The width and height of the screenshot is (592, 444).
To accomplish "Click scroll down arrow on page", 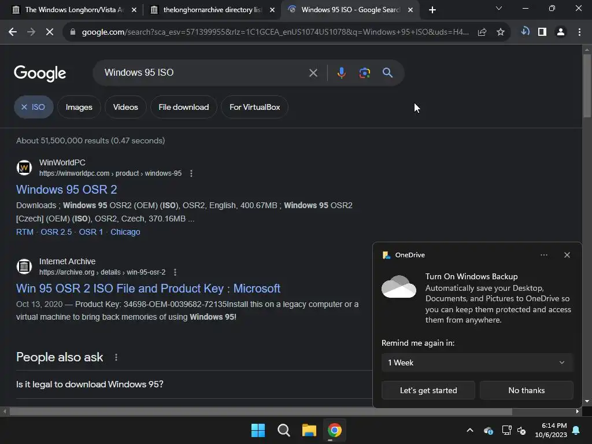I will 587,401.
